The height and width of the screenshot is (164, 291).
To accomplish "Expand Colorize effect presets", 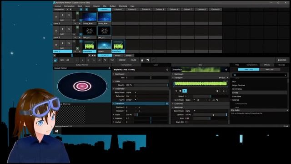I will [x=231, y=100].
